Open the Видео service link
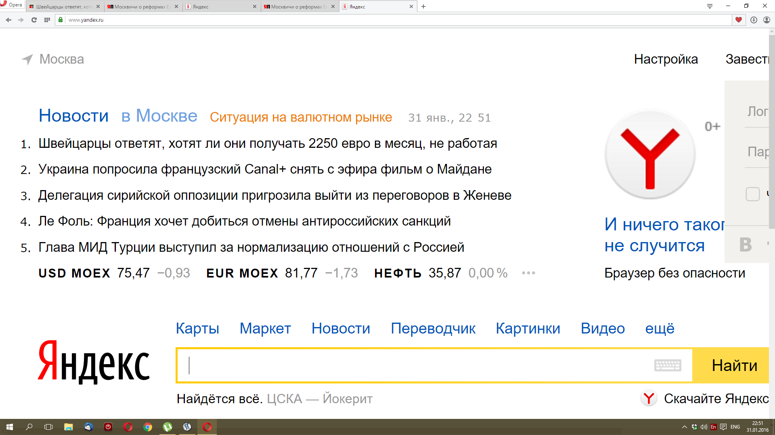 603,329
